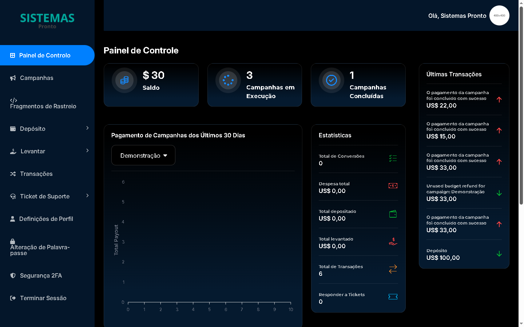Screen dimensions: 524x327
Task: Click the ticket icon beside Responder a Tickets
Action: [x=393, y=297]
